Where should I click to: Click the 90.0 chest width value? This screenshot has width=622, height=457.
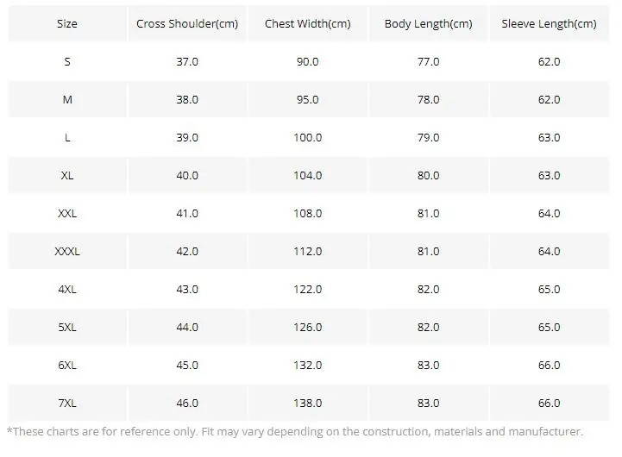[x=307, y=62]
